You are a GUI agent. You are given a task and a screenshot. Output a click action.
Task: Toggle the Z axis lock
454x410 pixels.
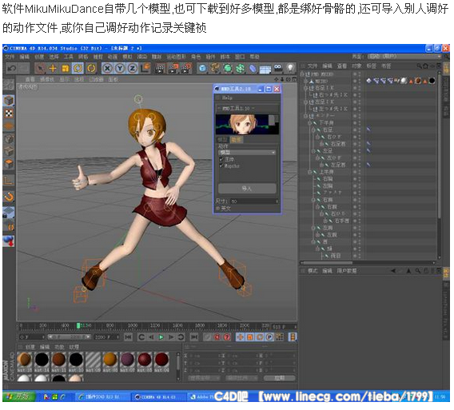tap(133, 69)
